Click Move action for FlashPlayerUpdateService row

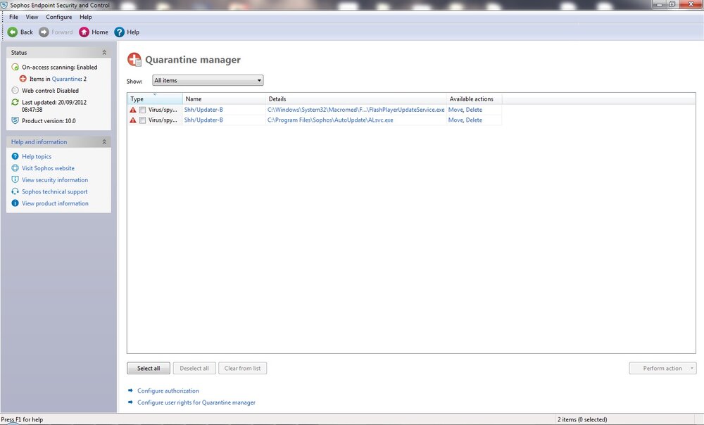455,110
